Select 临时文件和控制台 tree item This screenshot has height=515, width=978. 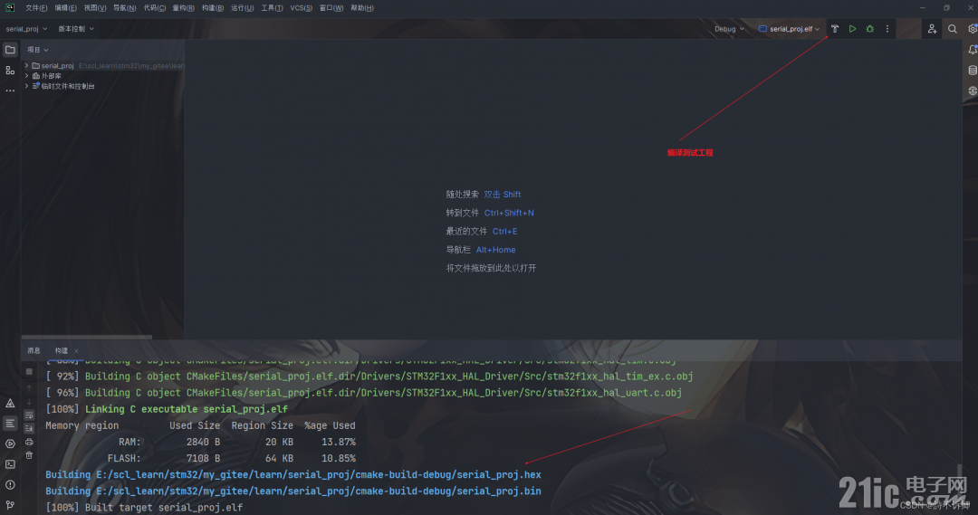point(68,87)
